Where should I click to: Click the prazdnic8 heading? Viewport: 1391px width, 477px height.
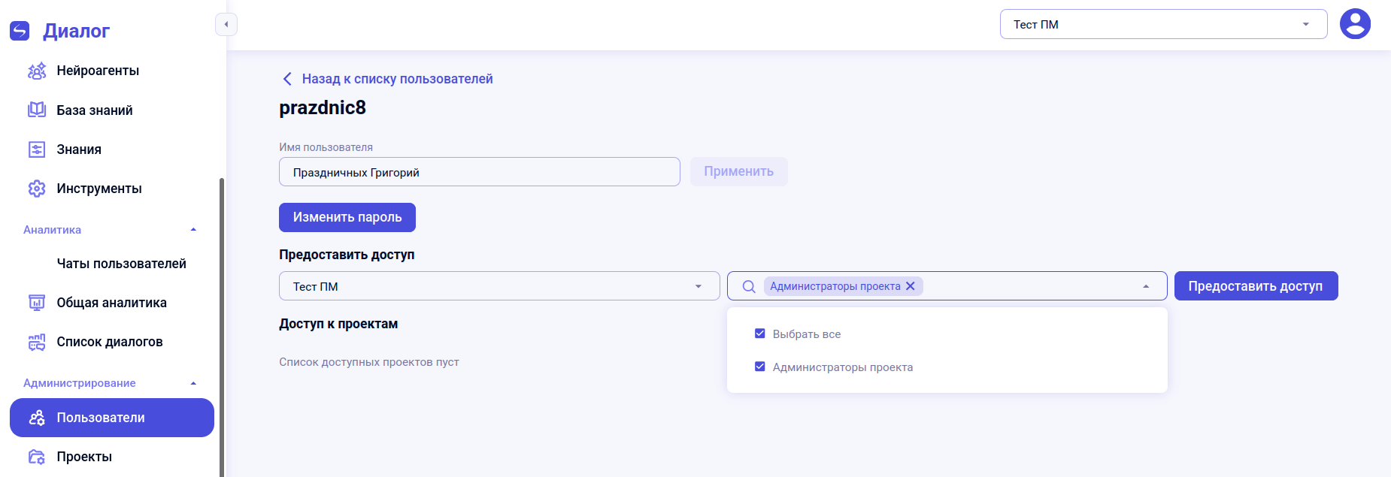(x=323, y=107)
